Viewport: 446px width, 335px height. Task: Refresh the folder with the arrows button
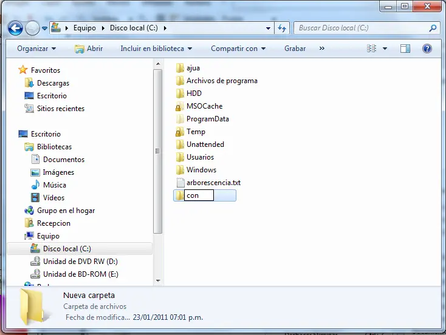point(282,28)
